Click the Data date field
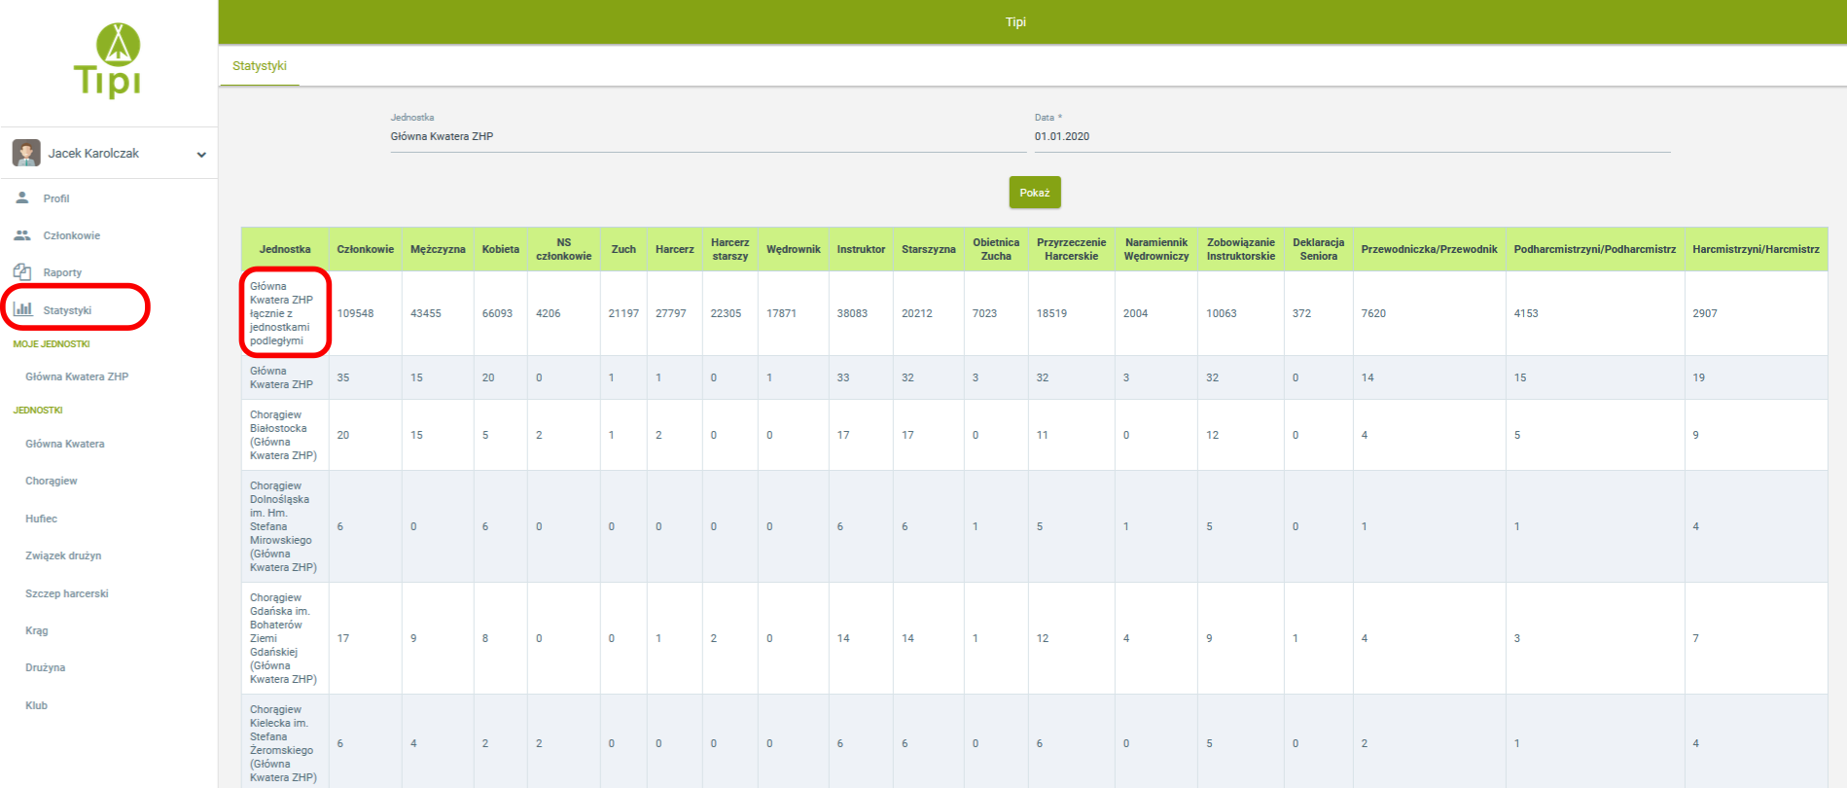Screen dimensions: 1847x788 1351,137
